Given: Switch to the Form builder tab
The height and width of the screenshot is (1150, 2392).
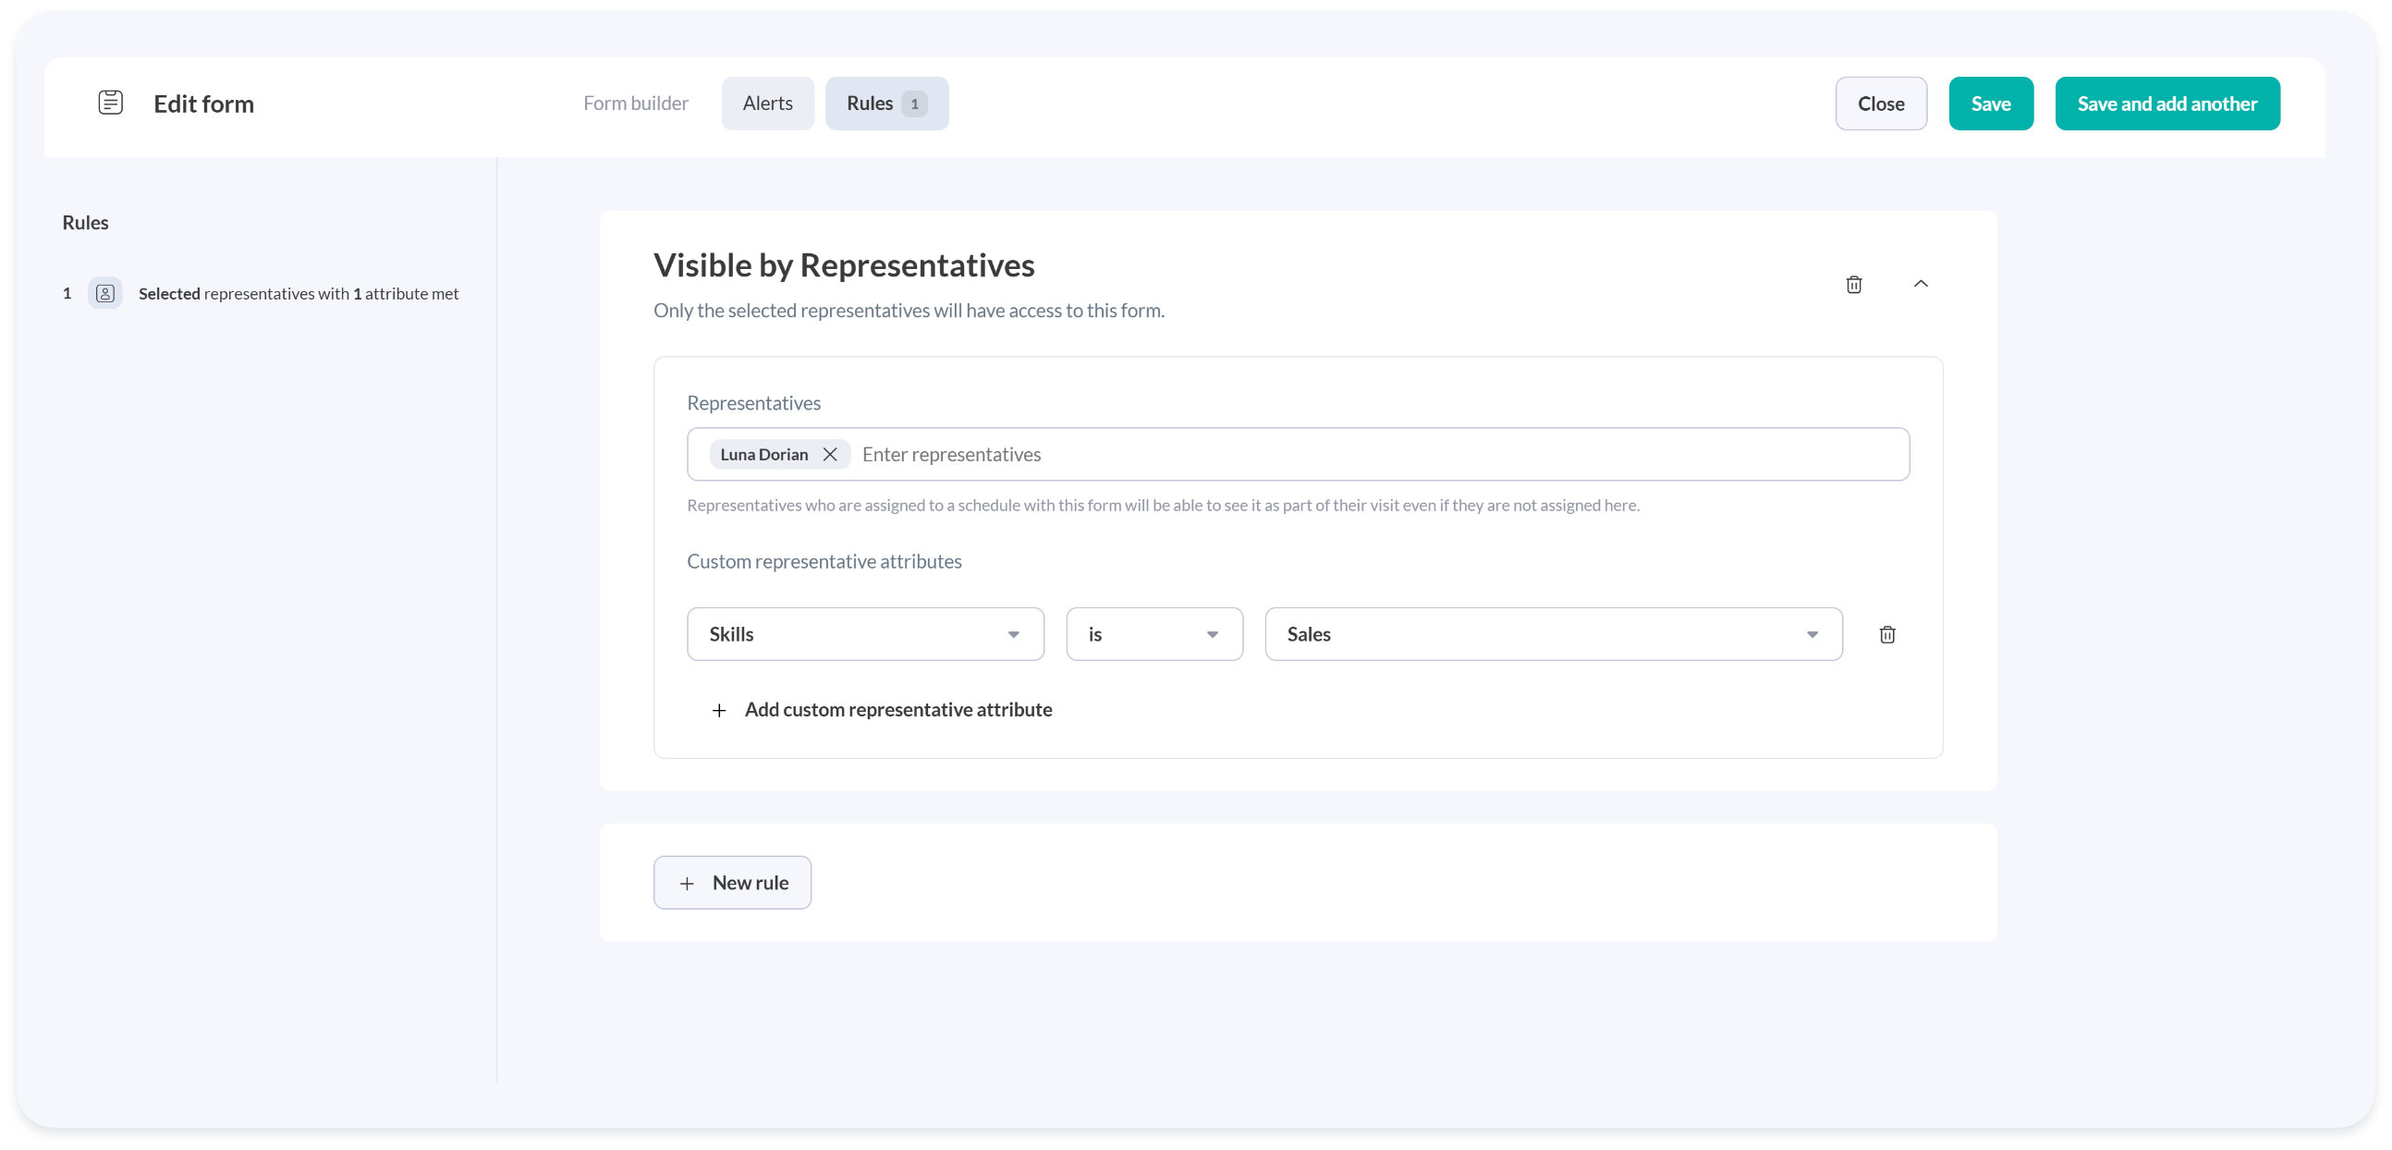Looking at the screenshot, I should pyautogui.click(x=635, y=104).
